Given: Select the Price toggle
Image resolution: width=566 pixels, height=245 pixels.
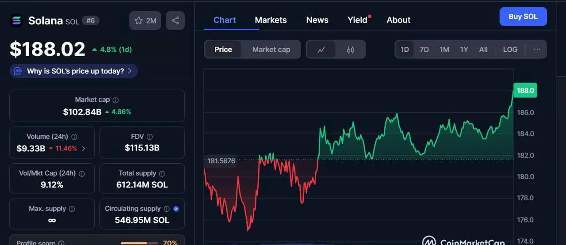Looking at the screenshot, I should 223,50.
